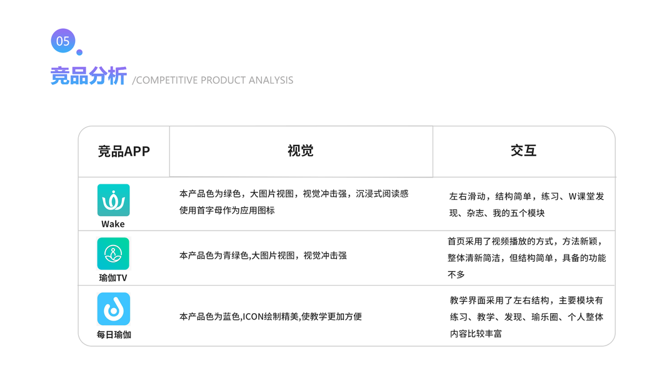This screenshot has height=375, width=667.
Task: Click the 每日瑜伽 blue app icon
Action: click(x=113, y=309)
